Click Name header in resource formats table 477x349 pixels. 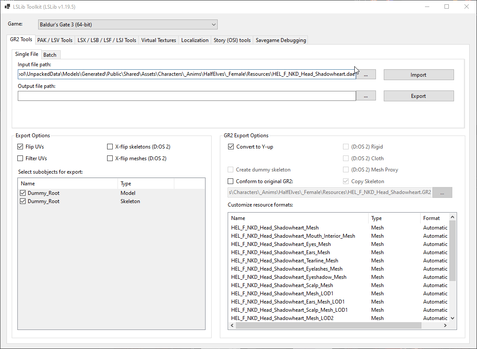tap(298, 218)
